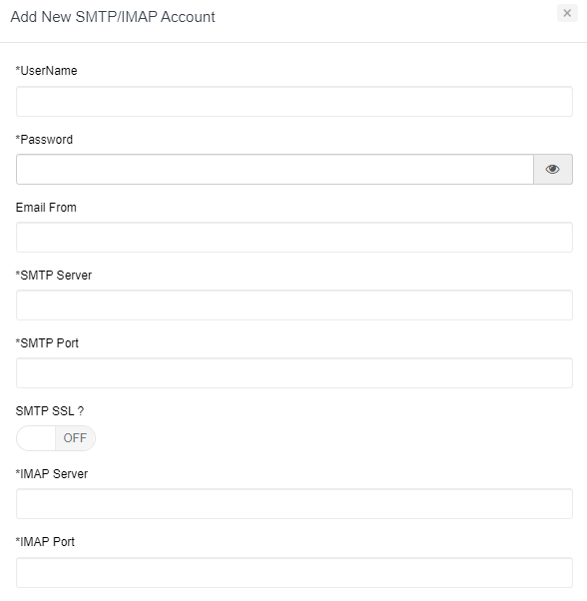
Task: Select the IMAP Port input box
Action: click(294, 573)
